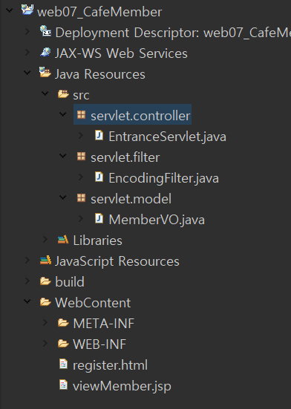Collapse the servlet.model package
This screenshot has height=409, width=291.
coord(63,197)
